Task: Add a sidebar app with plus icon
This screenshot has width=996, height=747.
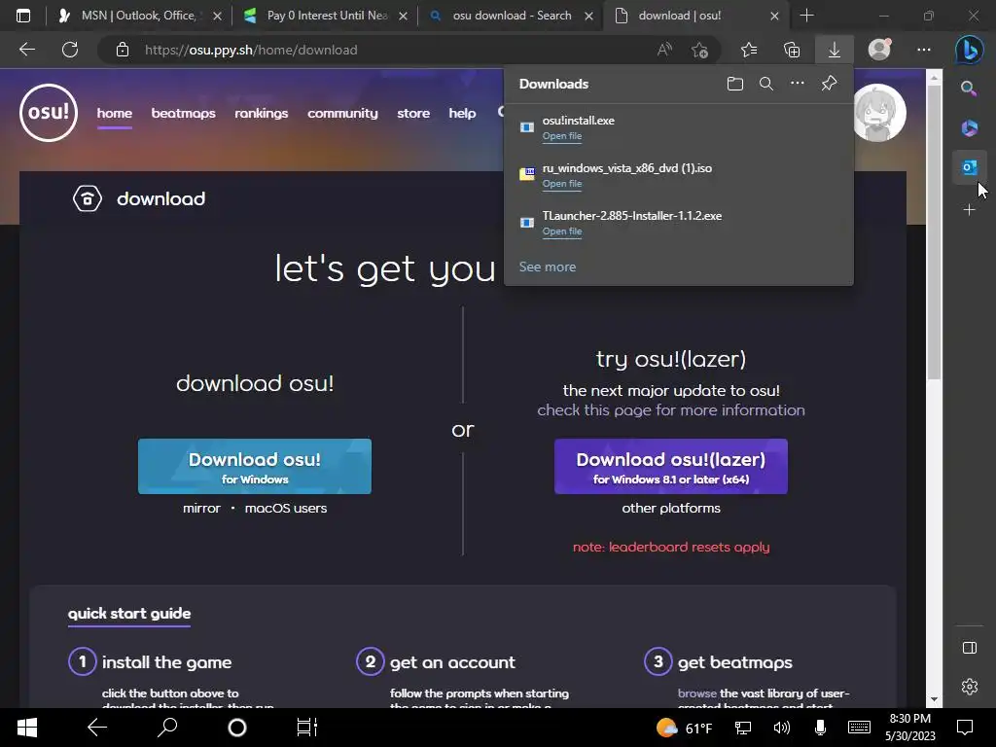Action: pyautogui.click(x=969, y=210)
